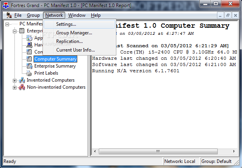Choose Settings... from Network menu
The image size is (242, 168).
click(79, 24)
